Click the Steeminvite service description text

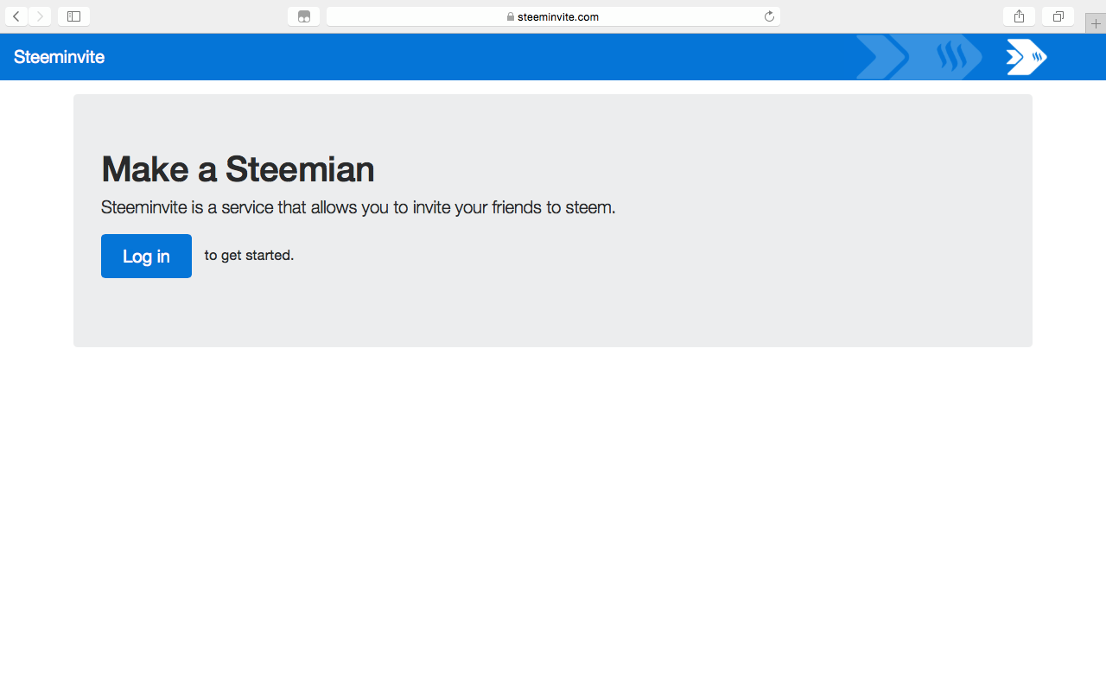point(358,207)
